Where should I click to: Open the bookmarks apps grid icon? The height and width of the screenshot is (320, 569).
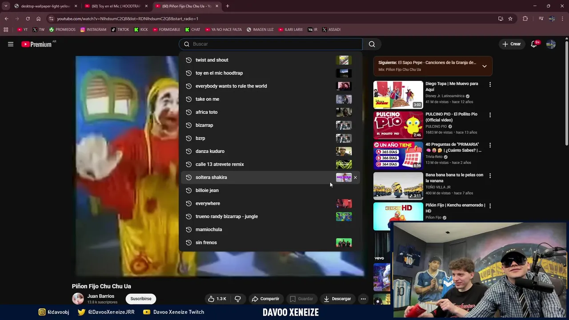[x=6, y=29]
